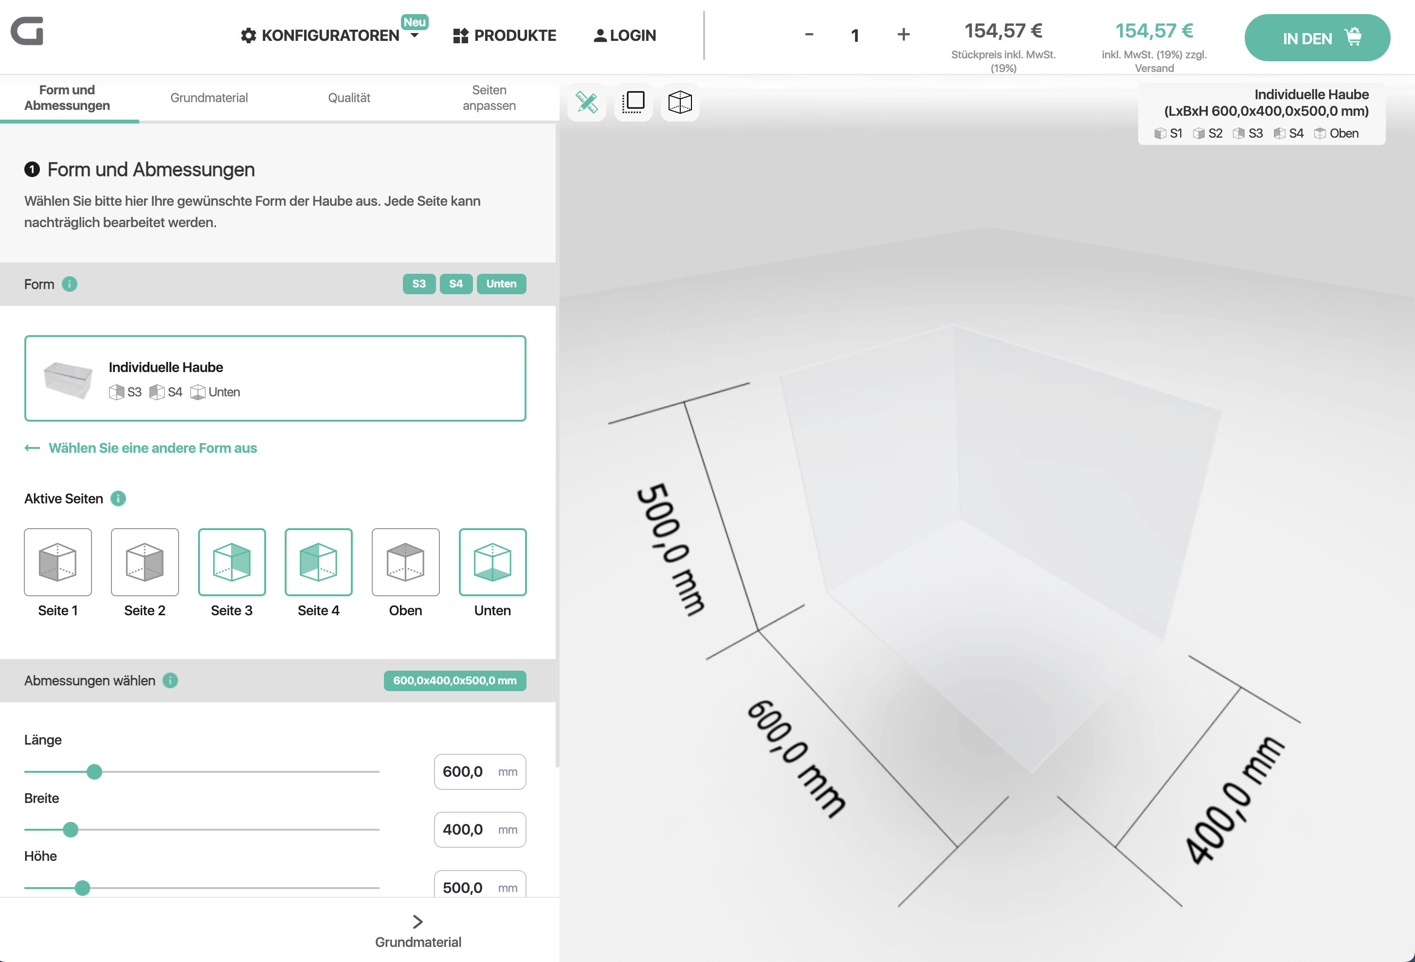
Task: Enable the Seite 1 side toggle
Action: coord(58,562)
